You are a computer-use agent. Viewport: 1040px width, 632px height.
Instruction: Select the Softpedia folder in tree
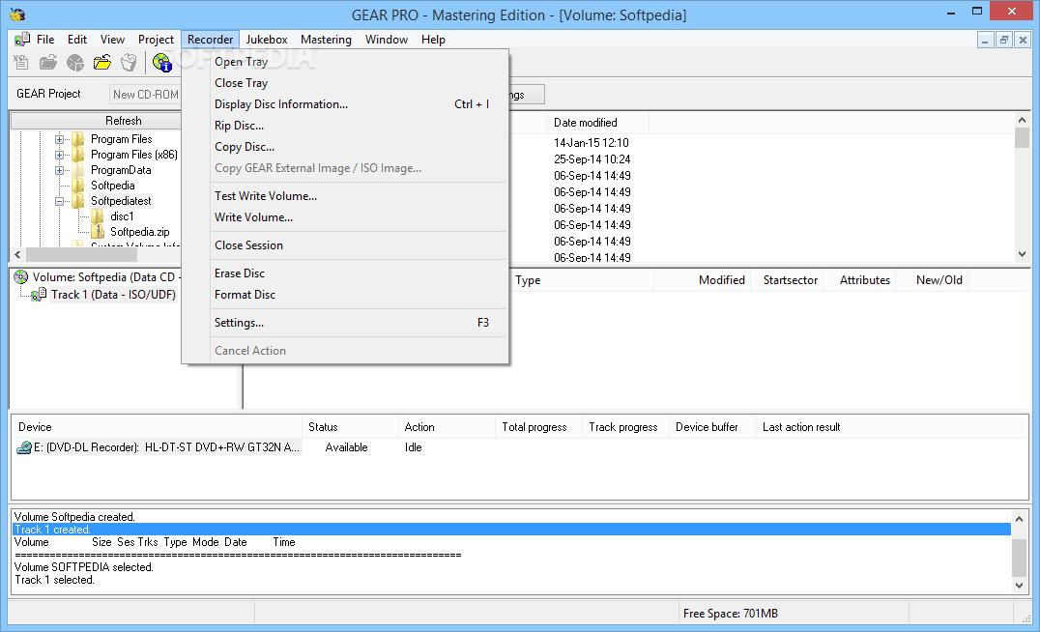point(112,186)
